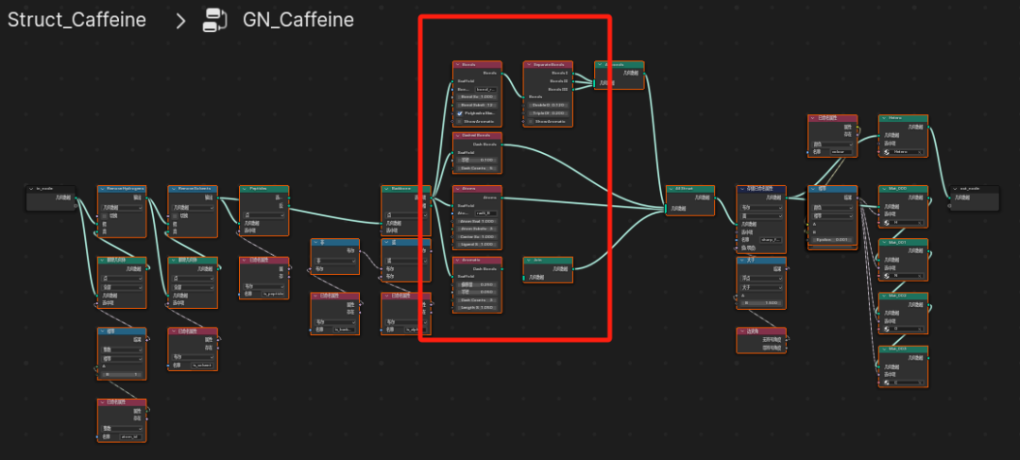
Task: Click the radii_B field in Atoms node
Action: tap(486, 213)
